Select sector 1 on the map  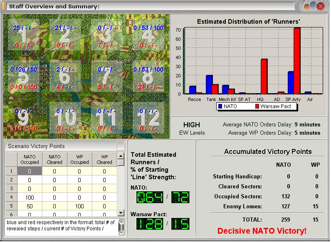[23, 35]
